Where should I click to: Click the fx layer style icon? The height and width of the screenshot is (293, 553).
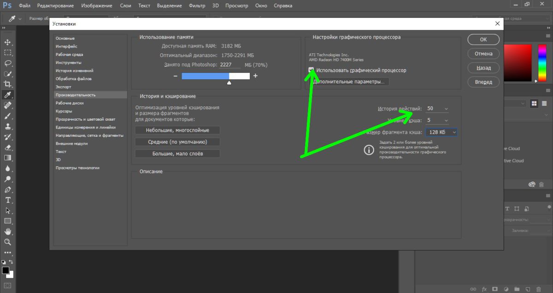484,289
